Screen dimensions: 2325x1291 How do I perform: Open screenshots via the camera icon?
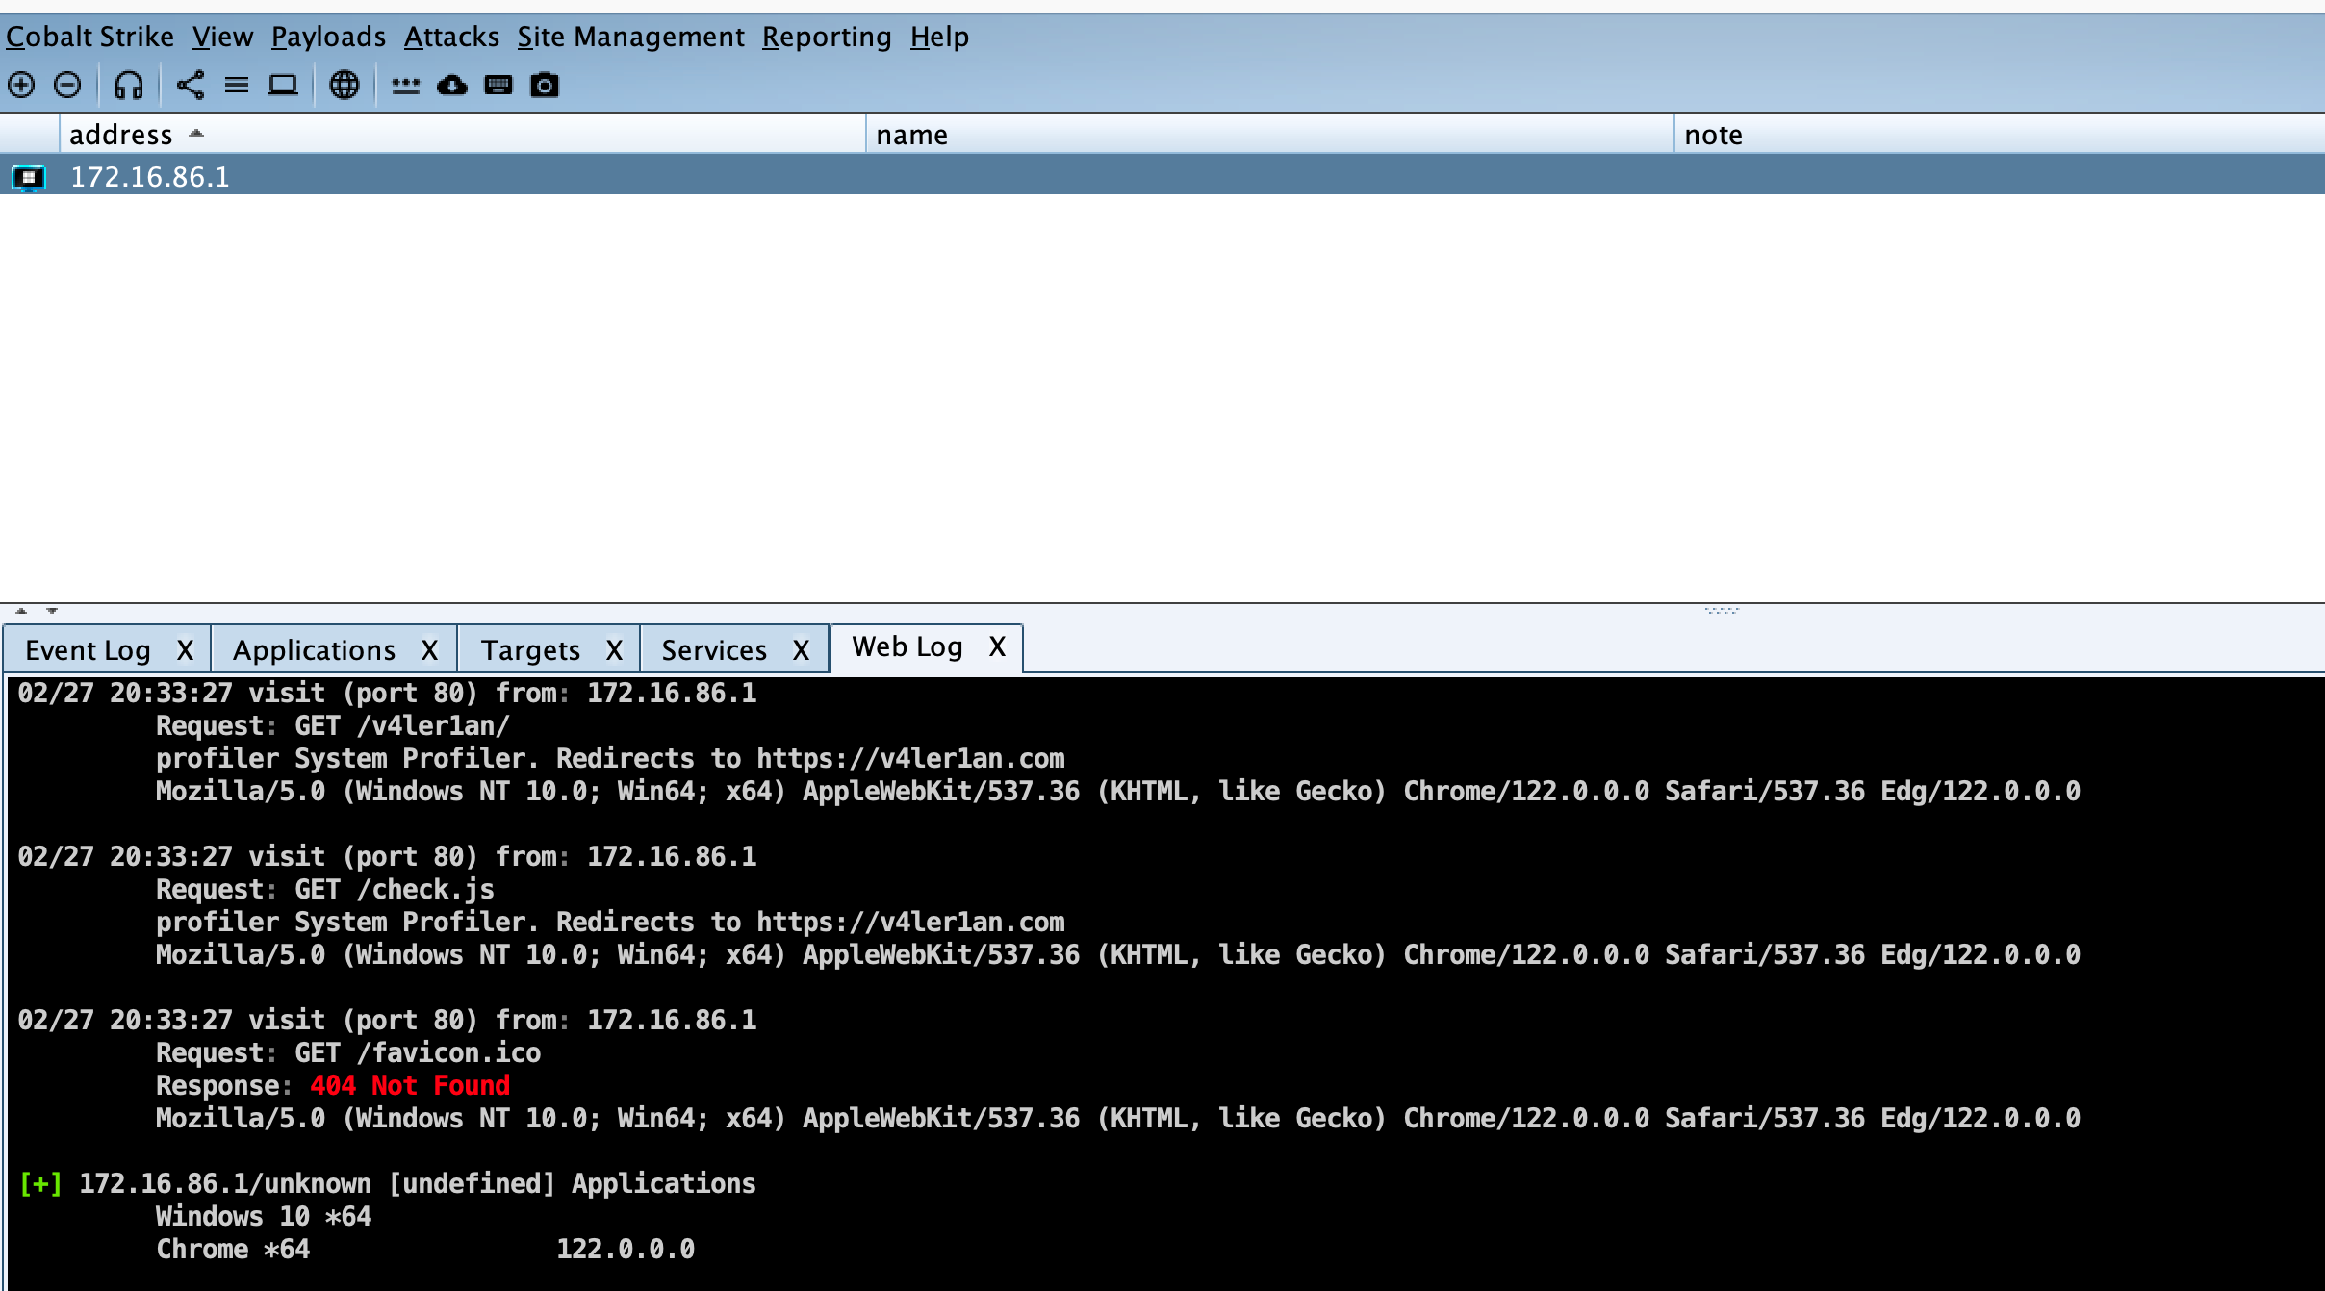[x=545, y=86]
